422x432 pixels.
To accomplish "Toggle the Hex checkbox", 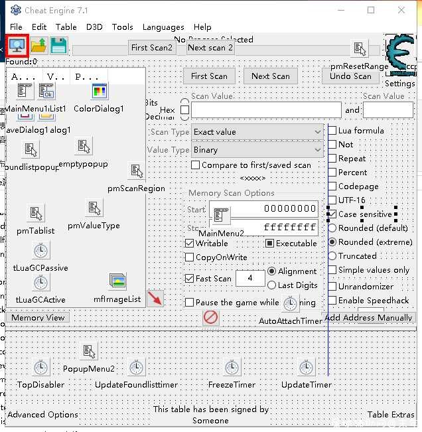I will coord(185,110).
